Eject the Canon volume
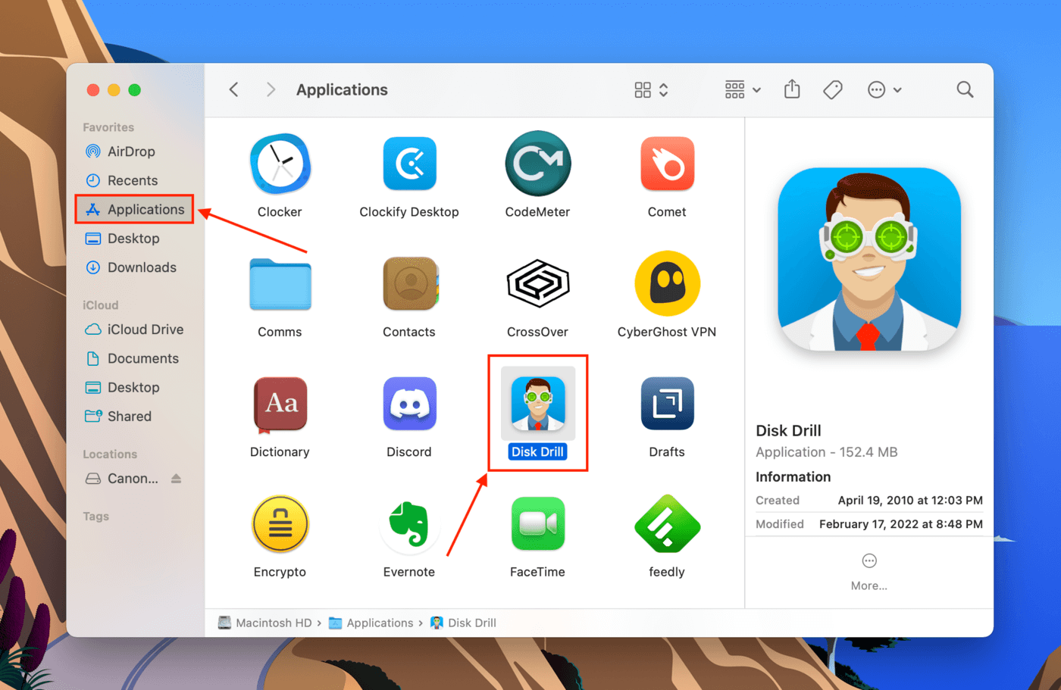The height and width of the screenshot is (690, 1061). (x=176, y=479)
